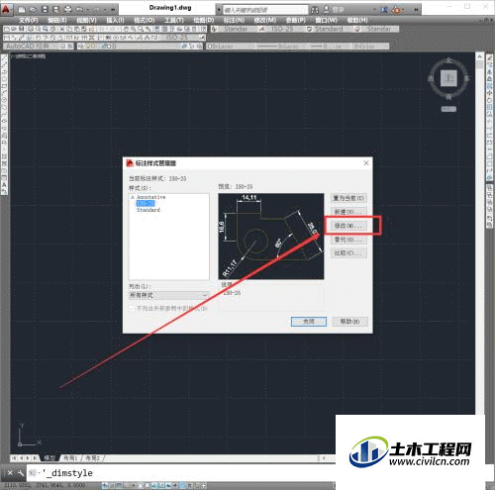Select the Standard style in the list
495x490 pixels.
click(x=148, y=210)
